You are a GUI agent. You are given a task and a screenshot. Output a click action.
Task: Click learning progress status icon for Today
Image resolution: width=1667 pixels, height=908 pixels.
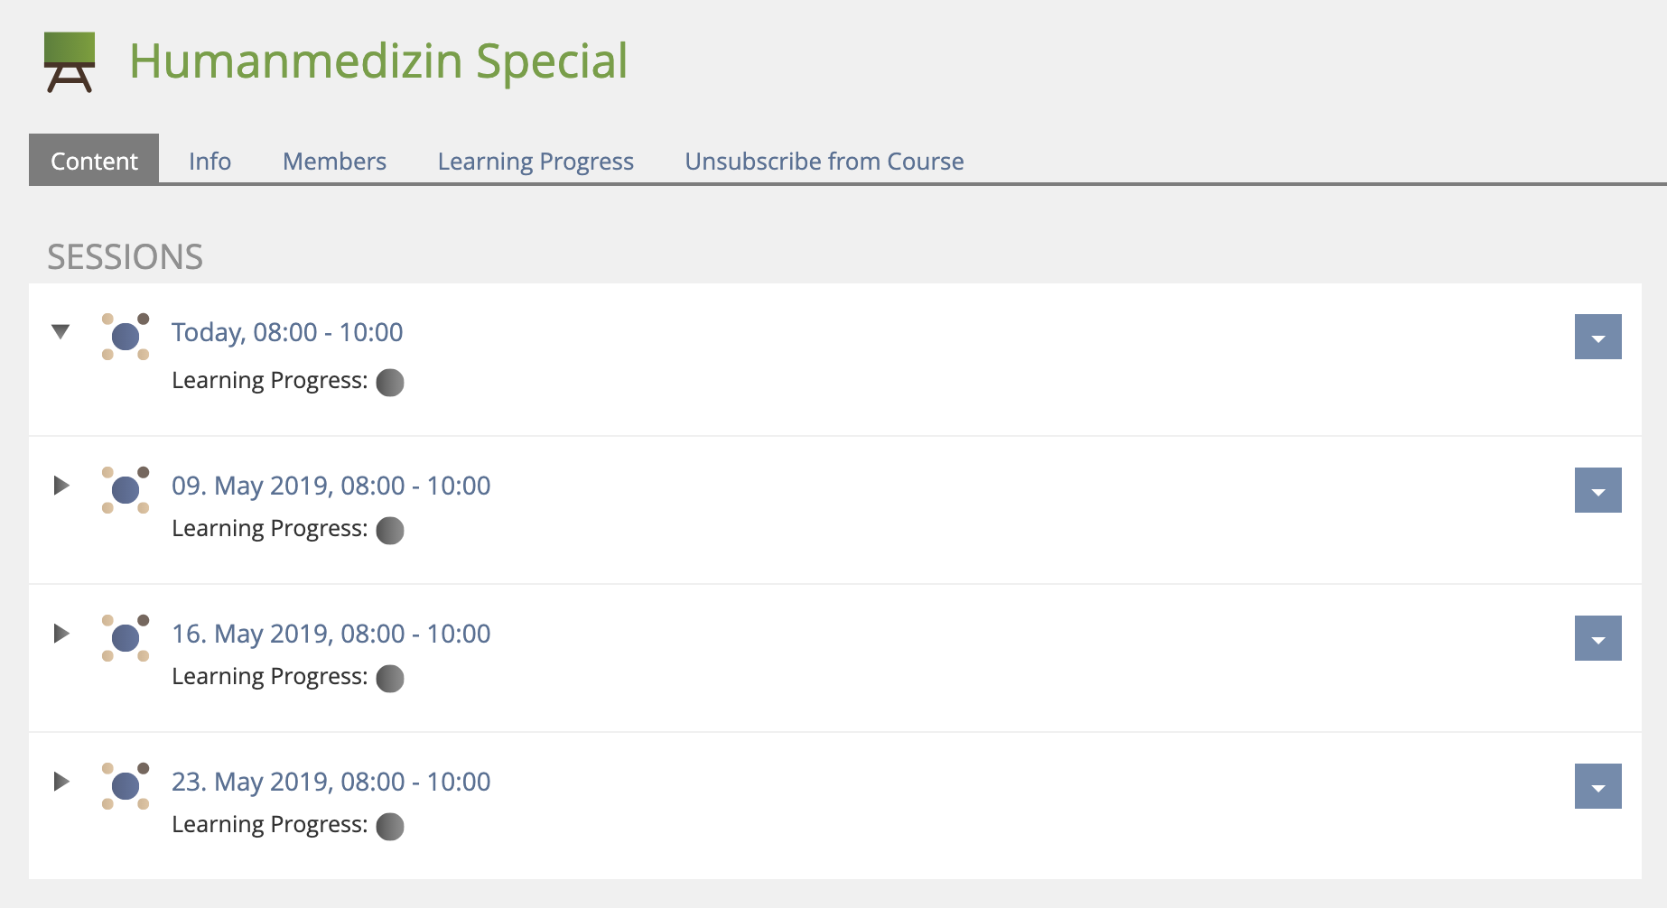pyautogui.click(x=390, y=383)
